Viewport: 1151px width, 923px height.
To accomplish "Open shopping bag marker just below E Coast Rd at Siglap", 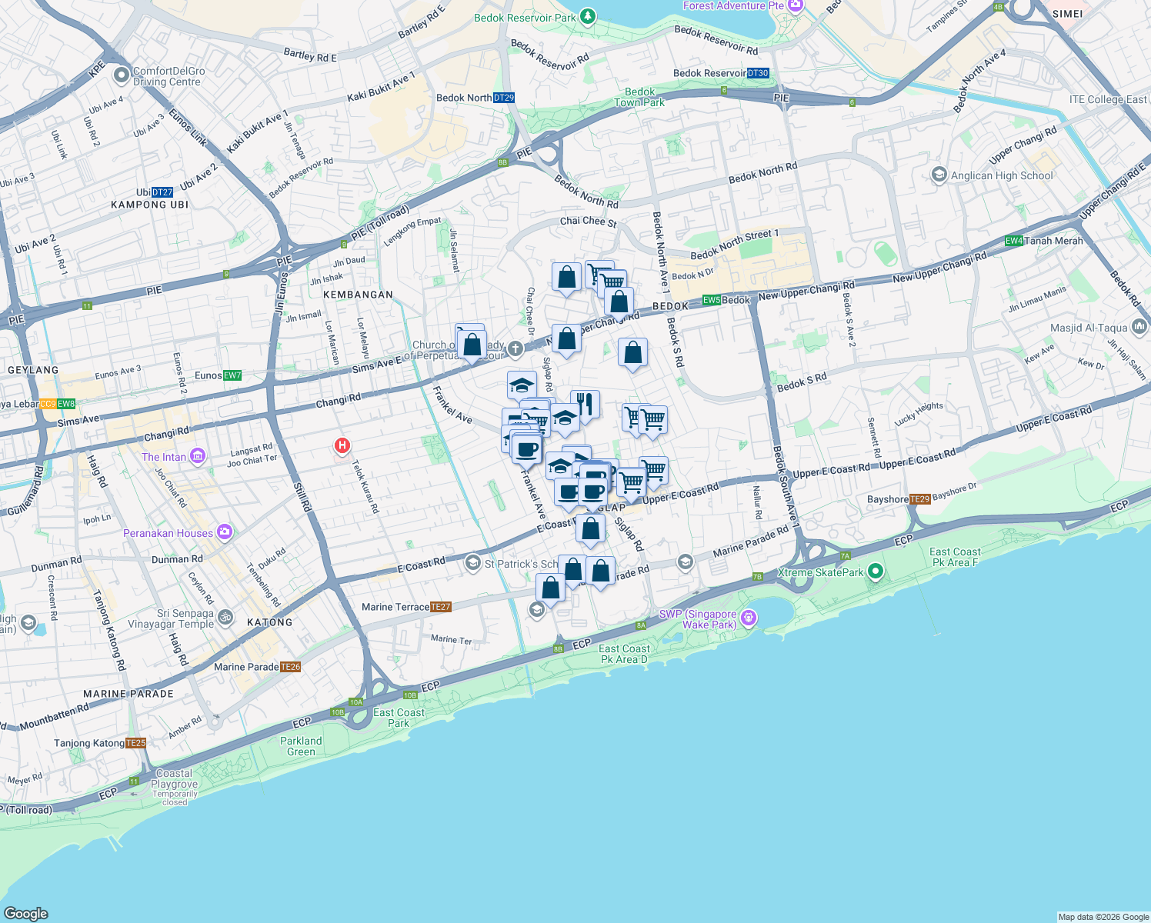I will 591,530.
